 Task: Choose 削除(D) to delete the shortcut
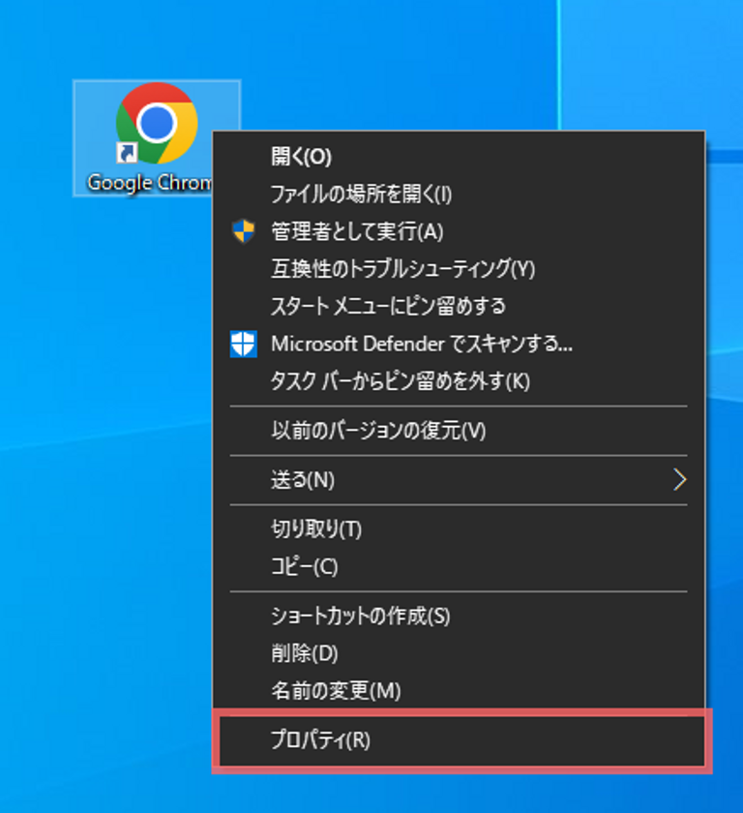[459, 653]
